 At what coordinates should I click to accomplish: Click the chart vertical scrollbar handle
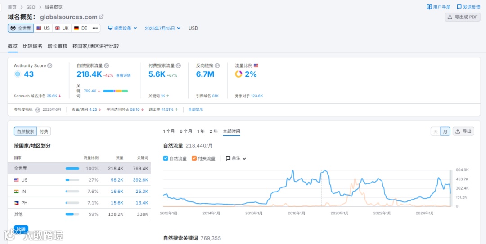click(x=451, y=188)
